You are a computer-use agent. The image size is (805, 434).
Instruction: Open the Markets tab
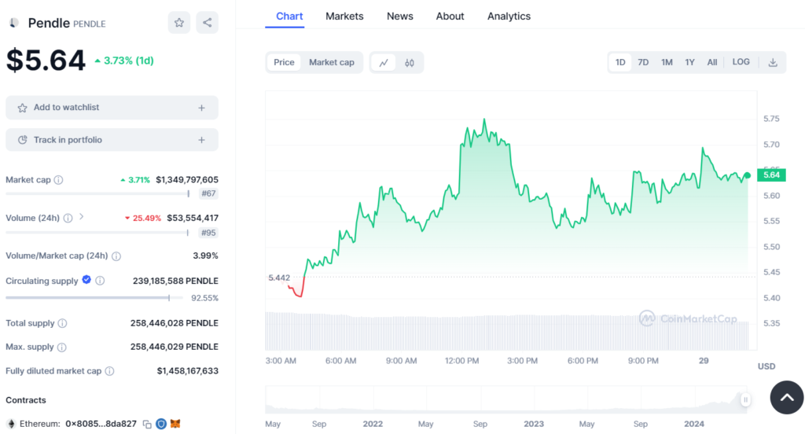click(344, 17)
